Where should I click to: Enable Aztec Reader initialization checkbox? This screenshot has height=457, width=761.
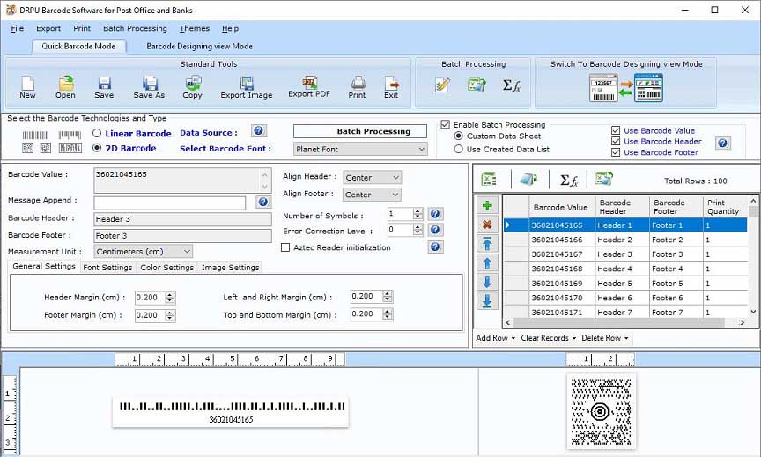coord(285,247)
